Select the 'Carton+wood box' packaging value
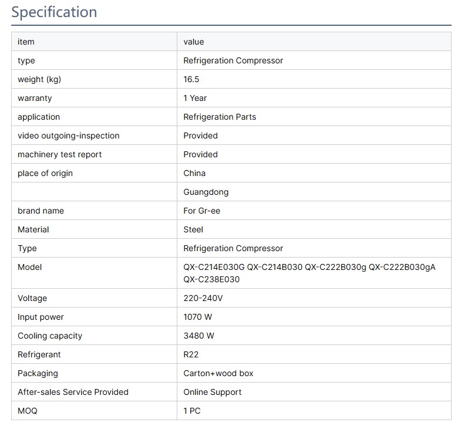 point(218,373)
